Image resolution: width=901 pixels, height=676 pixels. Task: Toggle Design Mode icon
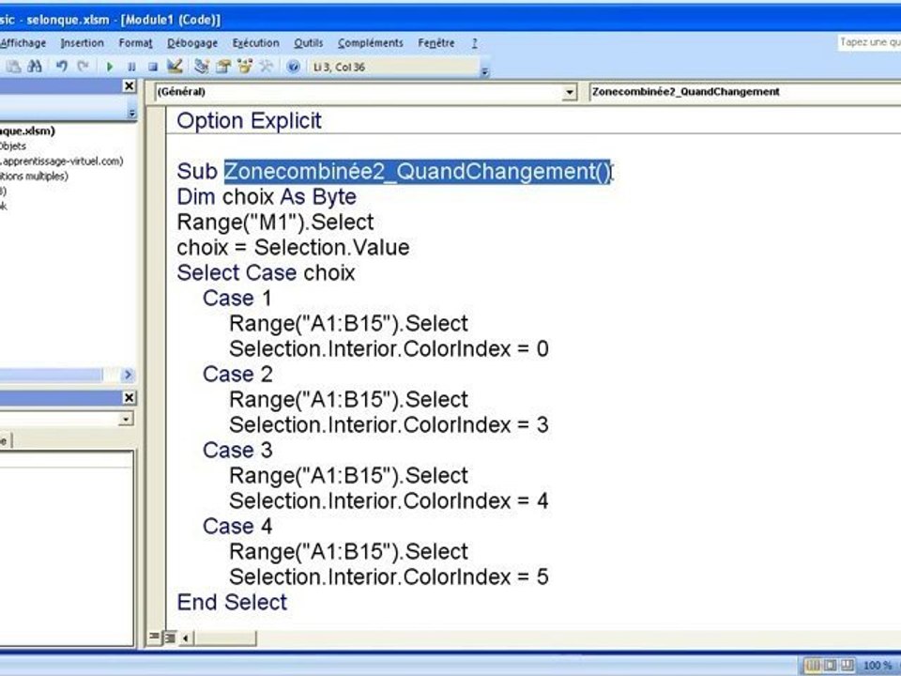(x=175, y=67)
